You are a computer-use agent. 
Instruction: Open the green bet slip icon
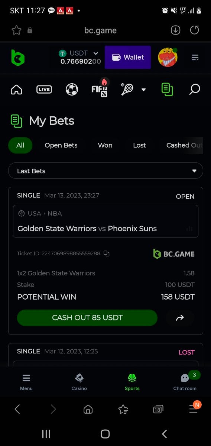coord(167,89)
